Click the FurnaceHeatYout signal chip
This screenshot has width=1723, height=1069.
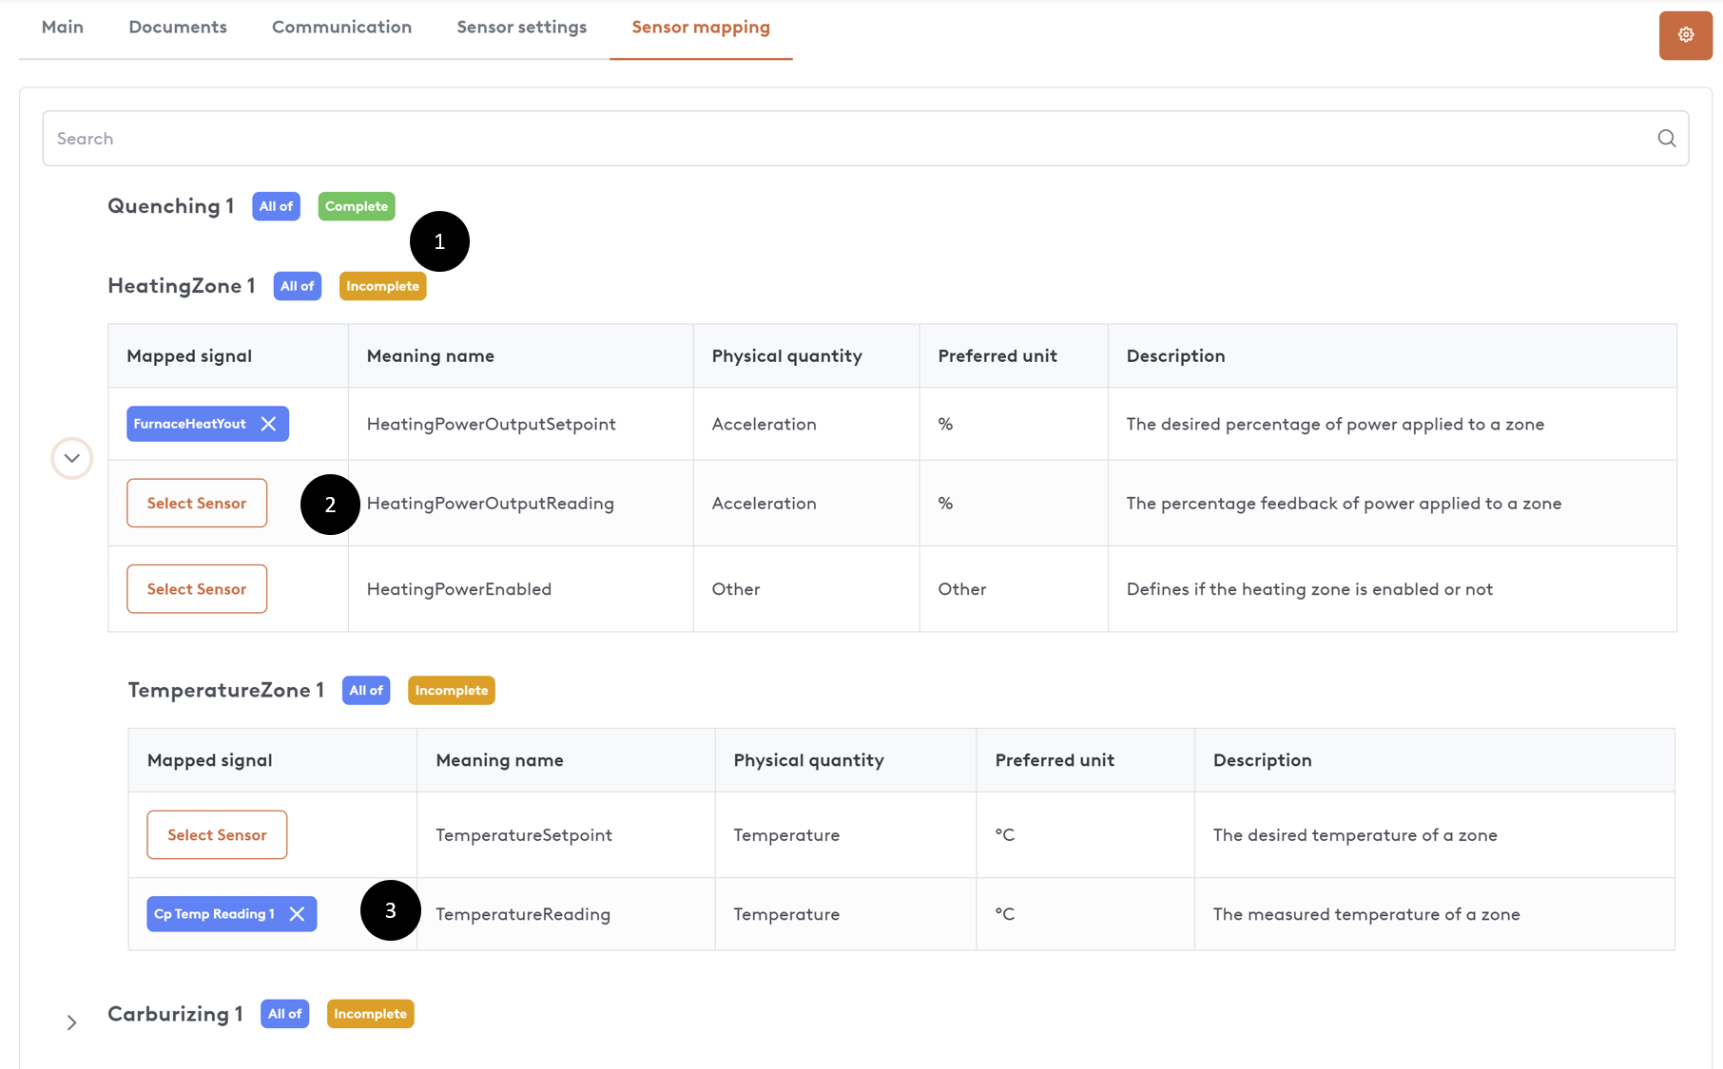coord(190,424)
